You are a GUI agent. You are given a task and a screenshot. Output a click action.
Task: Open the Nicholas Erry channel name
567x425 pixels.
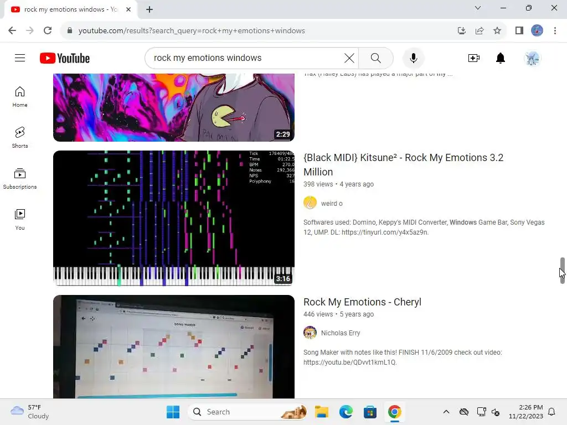[x=341, y=333]
